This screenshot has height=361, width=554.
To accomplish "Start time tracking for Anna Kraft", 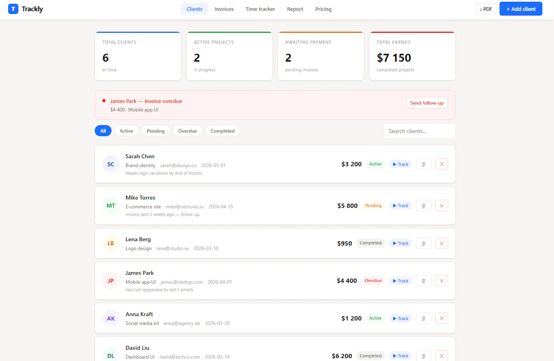I will click(x=400, y=318).
